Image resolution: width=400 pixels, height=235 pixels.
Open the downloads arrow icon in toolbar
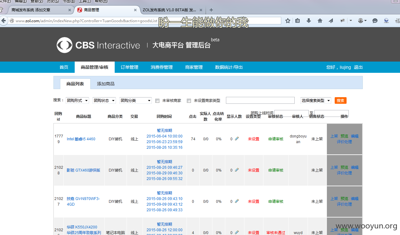click(309, 21)
